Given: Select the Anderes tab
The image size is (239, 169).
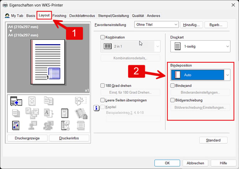Looking at the screenshot, I should click(153, 16).
